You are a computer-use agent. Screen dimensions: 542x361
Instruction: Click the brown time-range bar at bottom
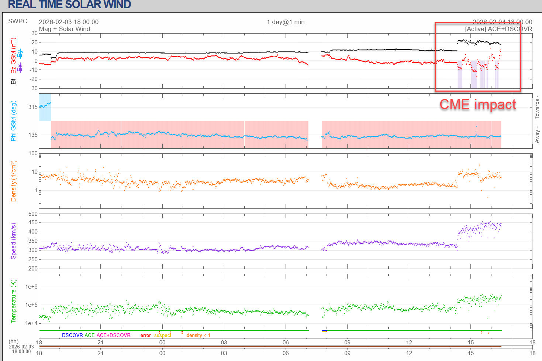[x=270, y=347]
